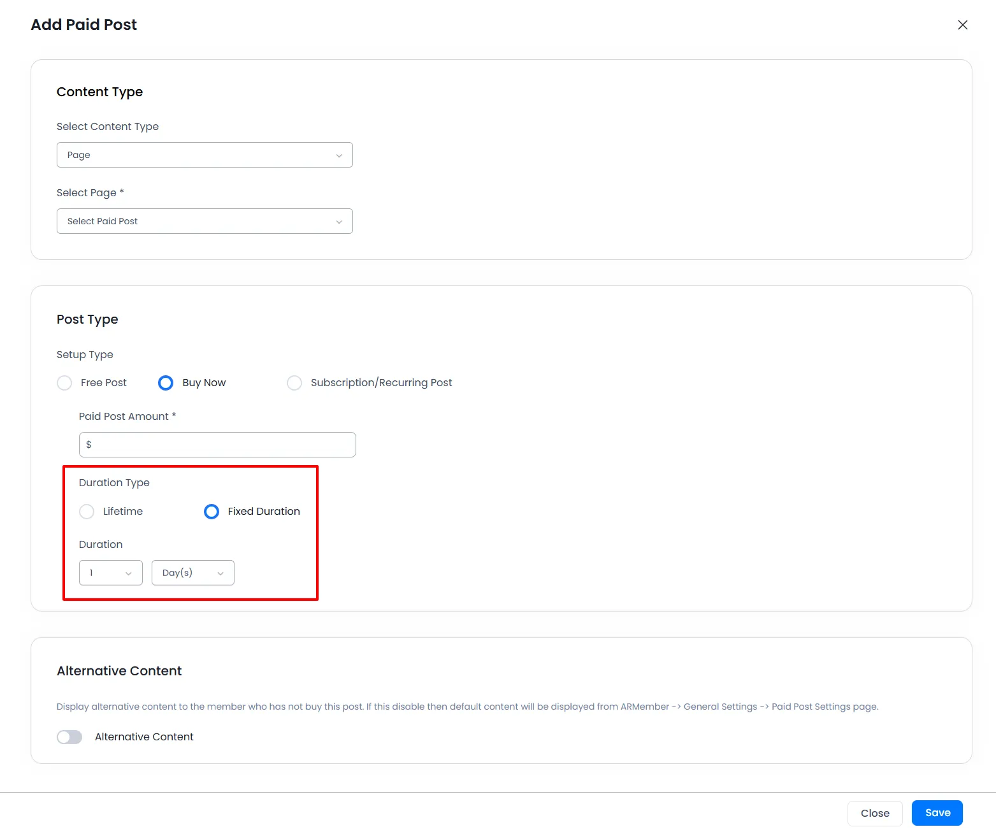The image size is (996, 834).
Task: Close the Add Paid Post dialog with X
Action: click(962, 25)
